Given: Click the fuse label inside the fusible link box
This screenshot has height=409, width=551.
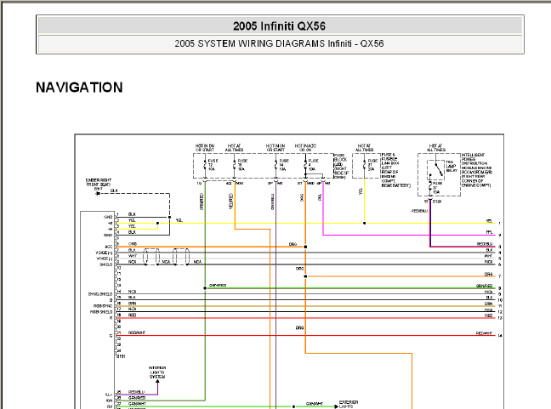Looking at the screenshot, I should coord(372,164).
